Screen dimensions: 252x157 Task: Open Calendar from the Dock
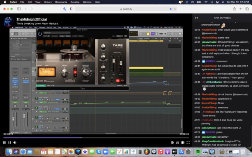tap(44, 152)
